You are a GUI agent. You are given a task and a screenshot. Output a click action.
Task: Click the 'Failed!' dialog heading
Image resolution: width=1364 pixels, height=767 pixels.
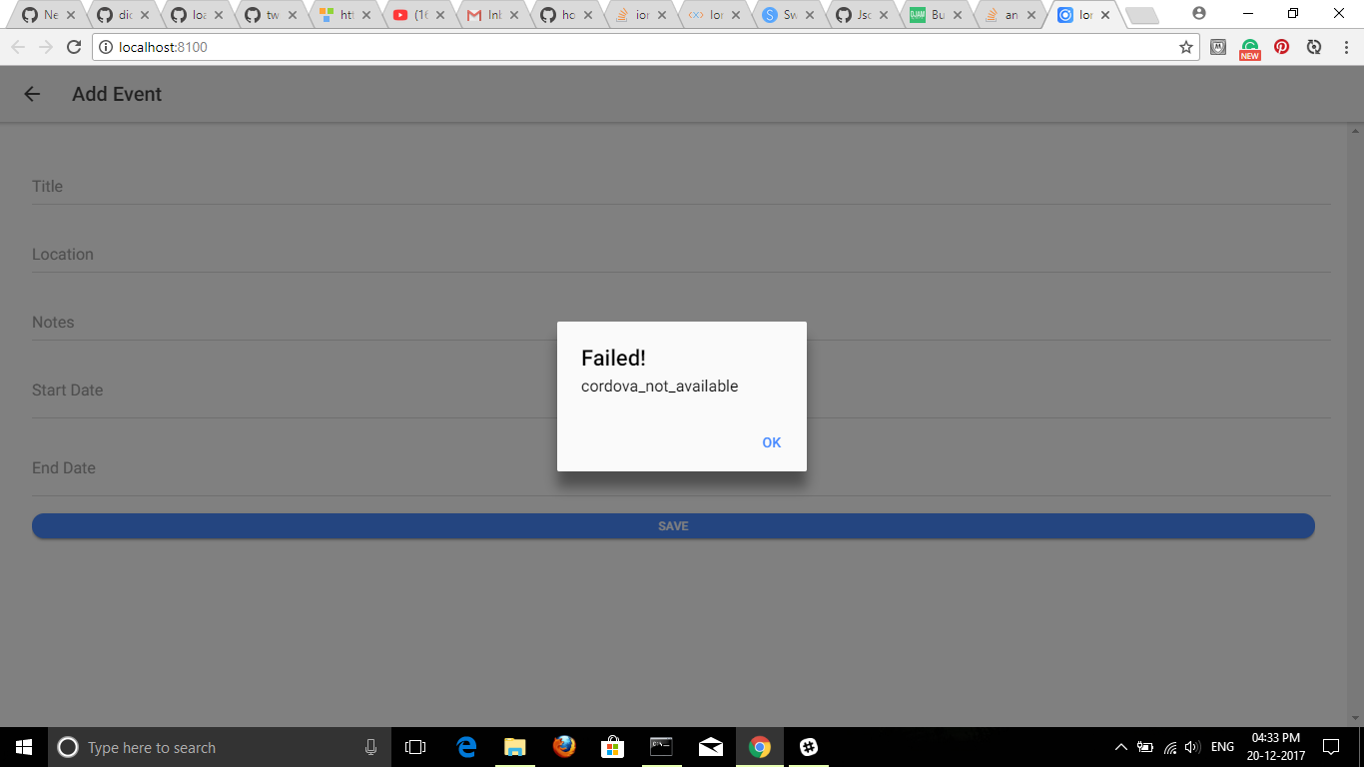[x=613, y=358]
